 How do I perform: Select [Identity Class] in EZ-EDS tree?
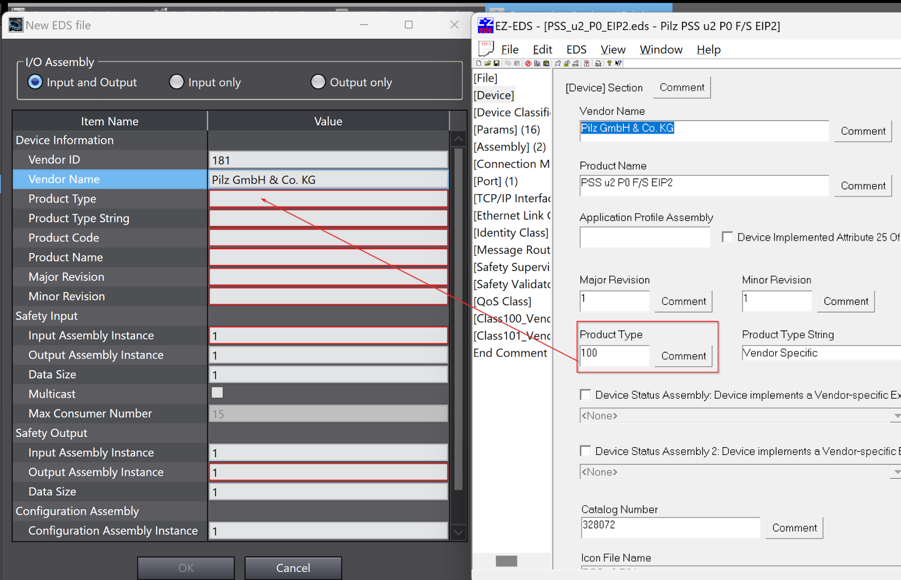(x=511, y=233)
